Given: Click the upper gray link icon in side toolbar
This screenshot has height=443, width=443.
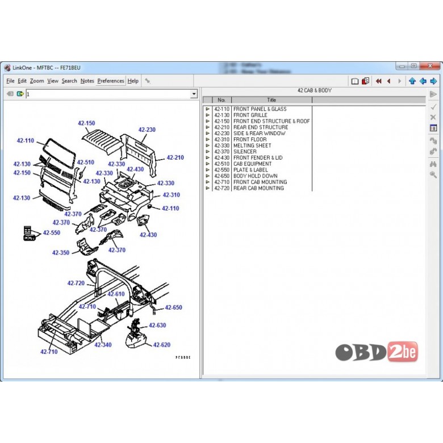Looking at the screenshot, I should [433, 140].
